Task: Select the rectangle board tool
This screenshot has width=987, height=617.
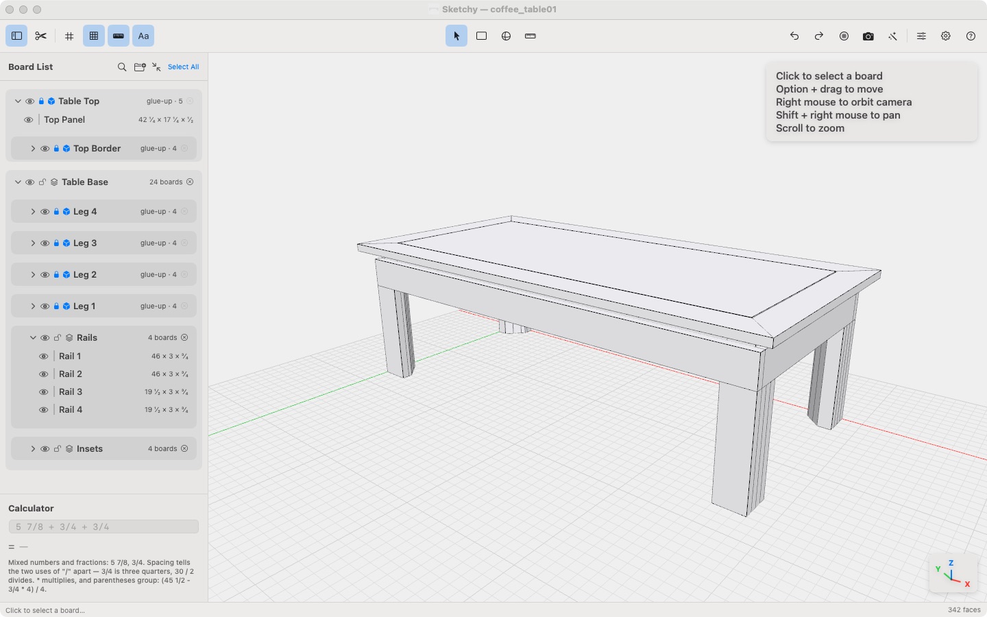Action: coord(481,36)
